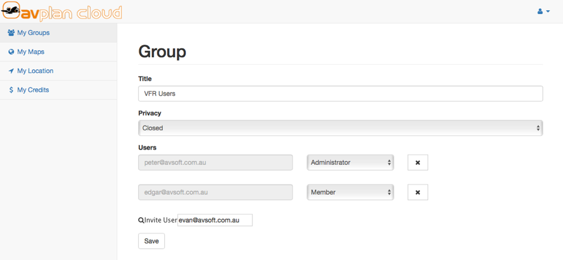The height and width of the screenshot is (260, 563).
Task: Remove edgar@avsoft.com.au with the X button
Action: click(417, 192)
